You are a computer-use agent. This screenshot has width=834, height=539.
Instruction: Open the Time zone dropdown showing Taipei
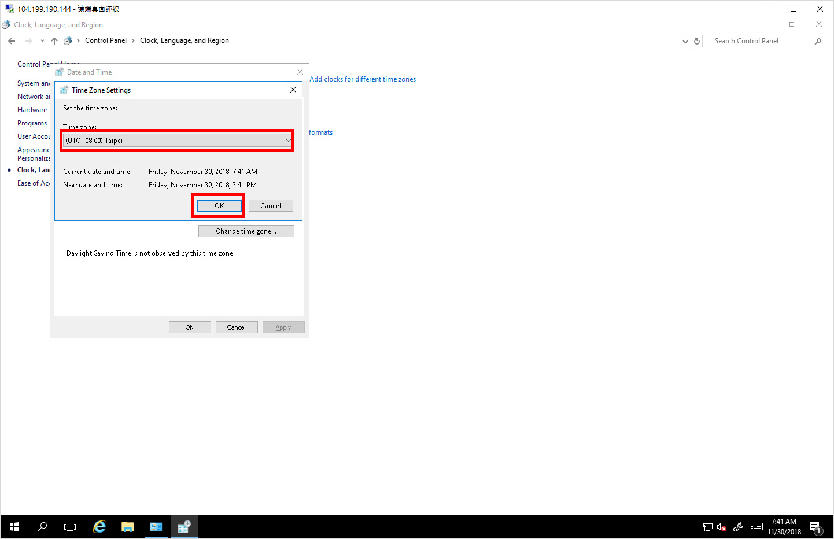(x=178, y=141)
